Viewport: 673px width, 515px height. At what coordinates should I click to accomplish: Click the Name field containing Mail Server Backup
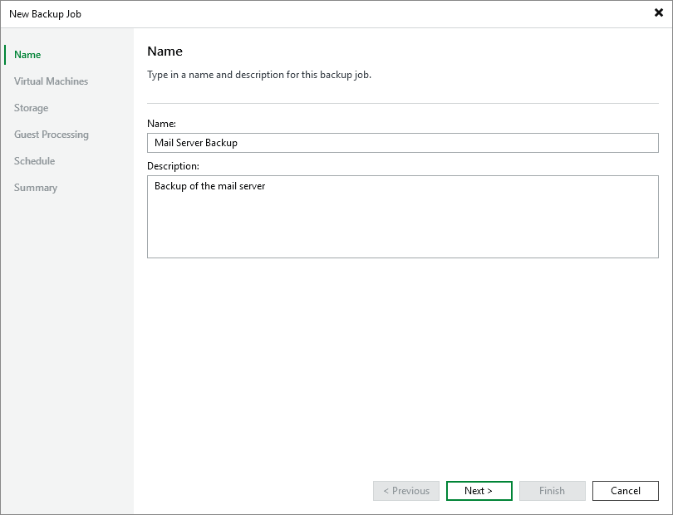point(402,143)
